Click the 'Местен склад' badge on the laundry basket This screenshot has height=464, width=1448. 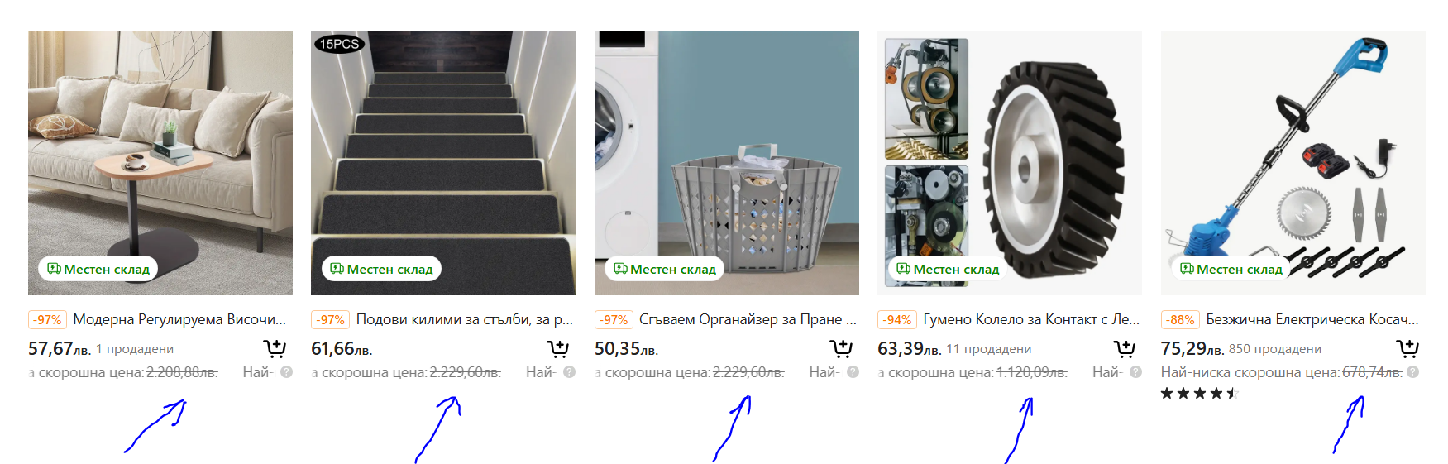pos(665,269)
